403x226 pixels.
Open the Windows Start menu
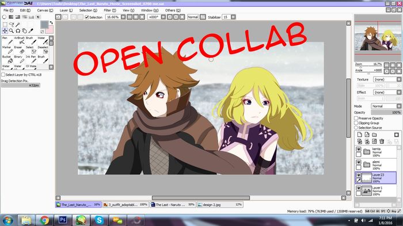7,220
